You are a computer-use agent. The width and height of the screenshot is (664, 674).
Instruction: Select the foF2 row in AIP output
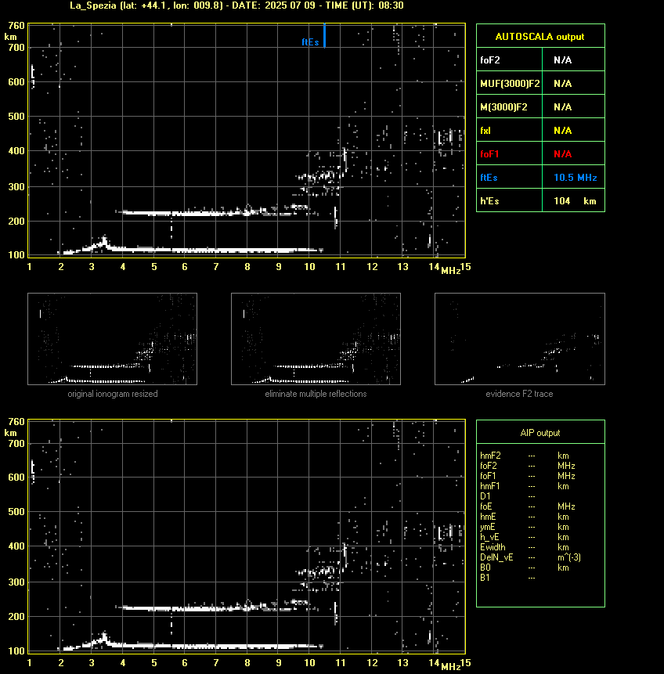[x=527, y=466]
